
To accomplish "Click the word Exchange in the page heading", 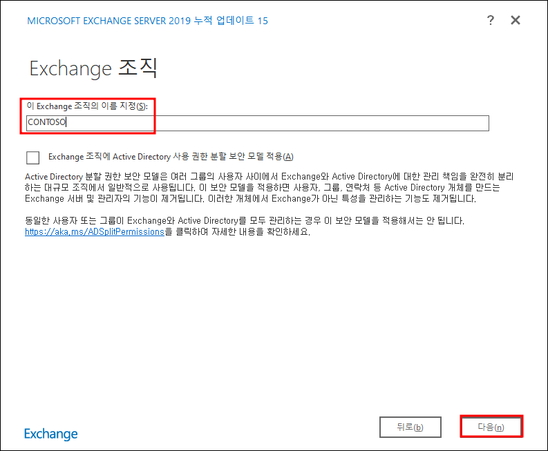I will click(x=70, y=68).
